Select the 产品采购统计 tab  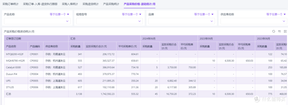tap(111, 4)
